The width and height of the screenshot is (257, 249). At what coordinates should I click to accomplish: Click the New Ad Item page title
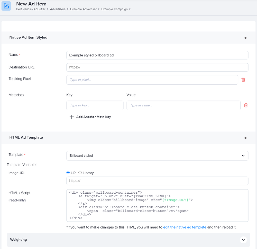31,4
